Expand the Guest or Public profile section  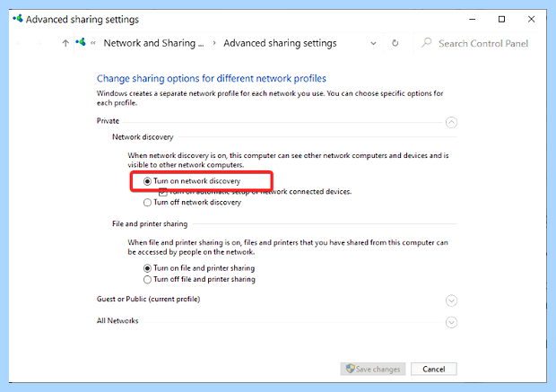point(451,301)
